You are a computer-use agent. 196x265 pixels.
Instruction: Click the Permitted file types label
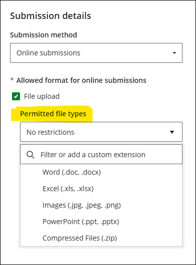53,114
